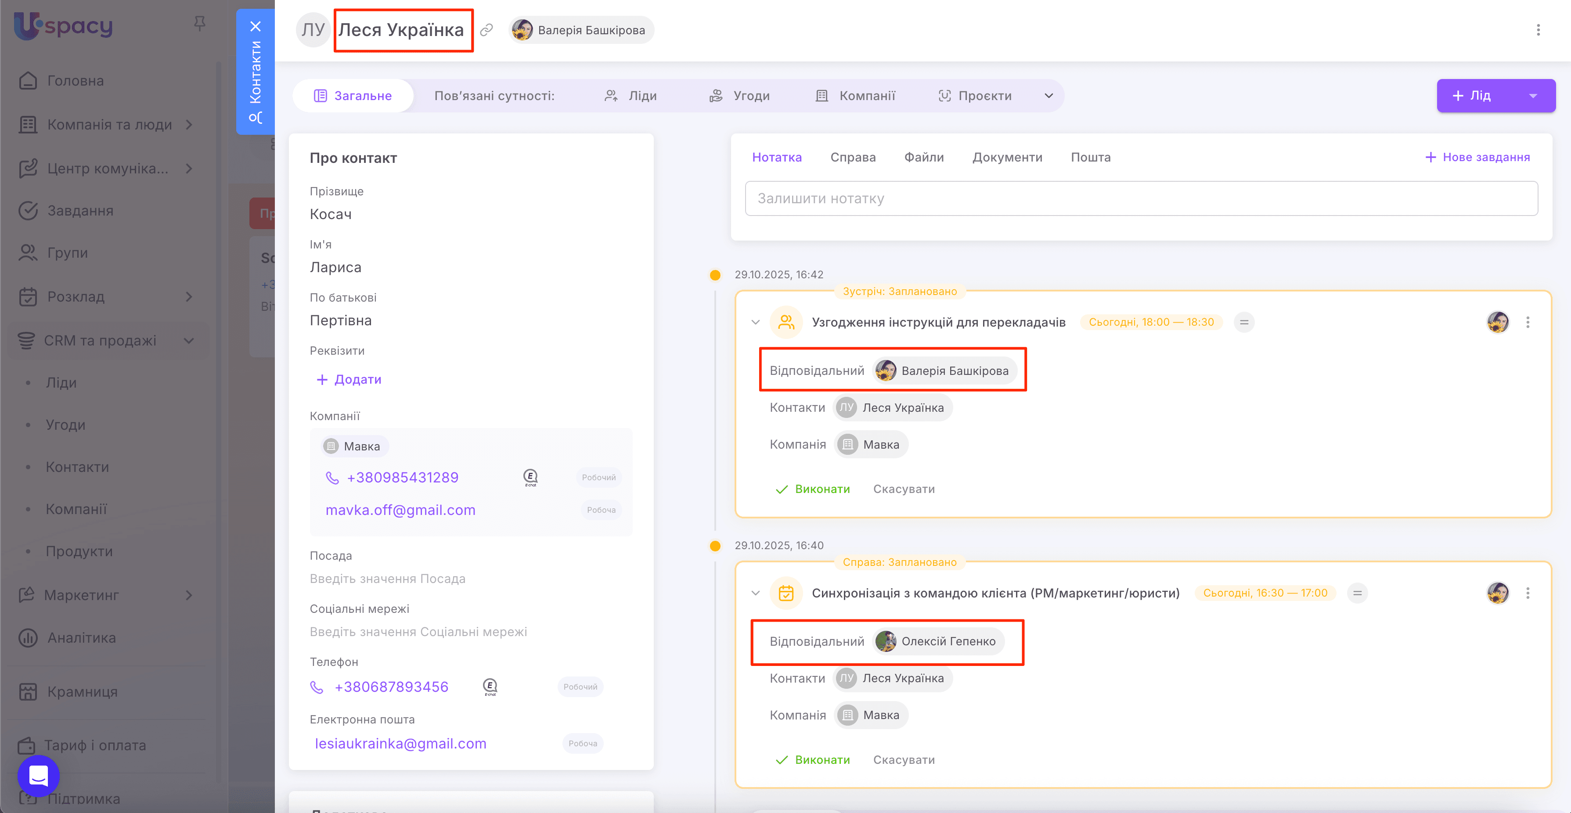Email mavka.off@gmail.com
The width and height of the screenshot is (1571, 813).
point(400,510)
